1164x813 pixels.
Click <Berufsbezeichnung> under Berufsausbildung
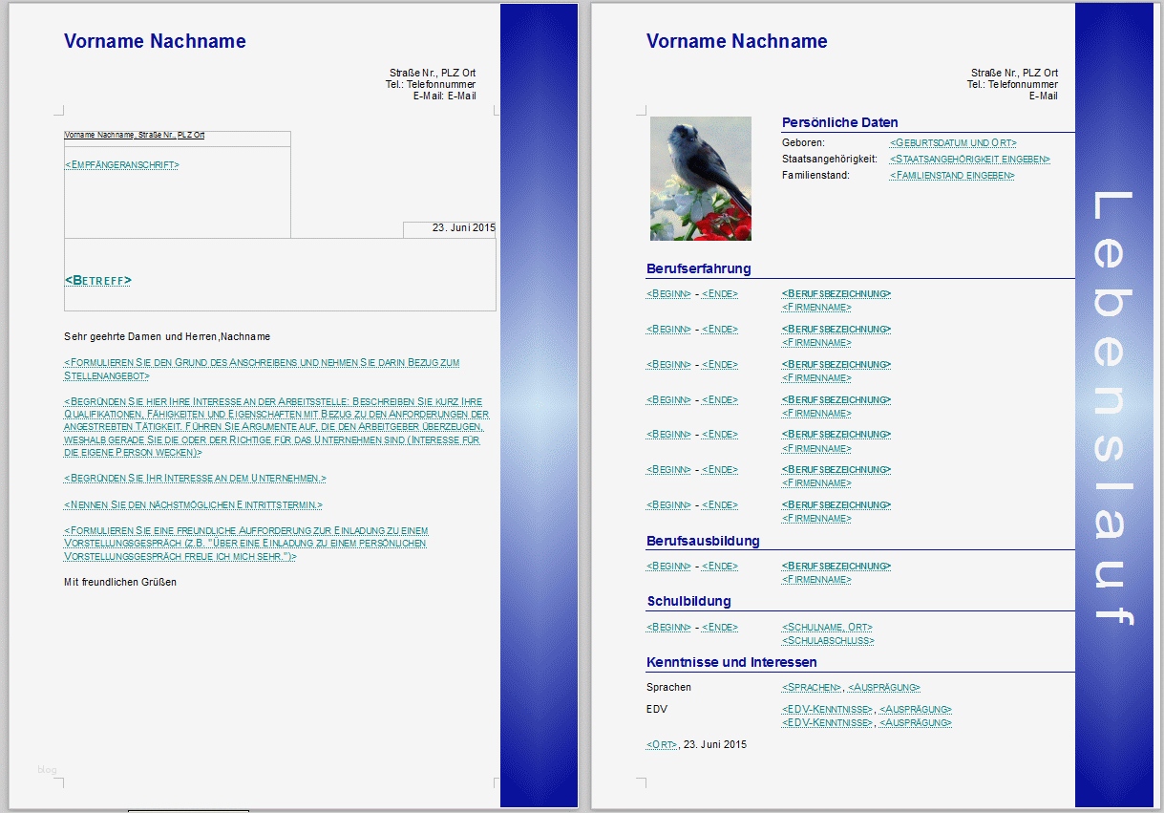click(836, 566)
